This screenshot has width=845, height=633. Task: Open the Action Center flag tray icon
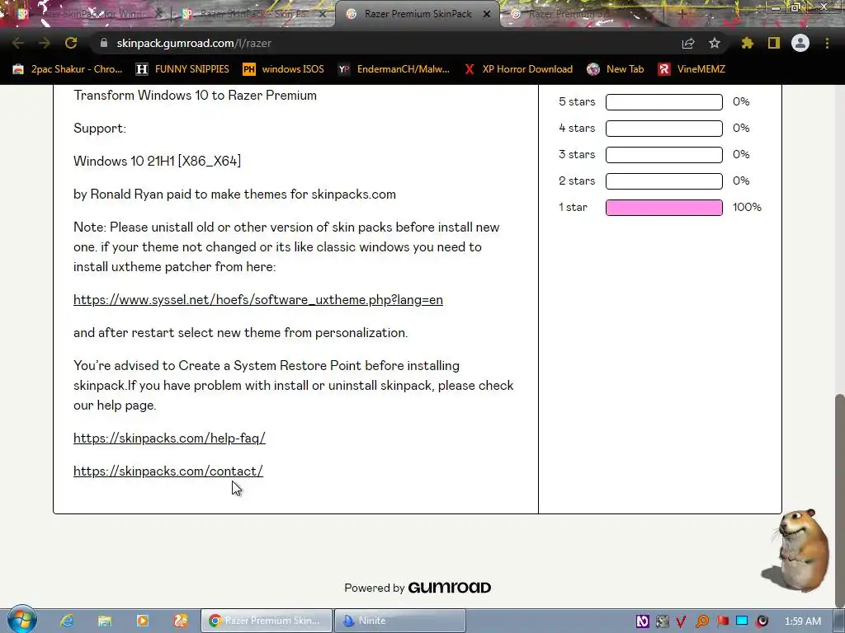click(722, 621)
